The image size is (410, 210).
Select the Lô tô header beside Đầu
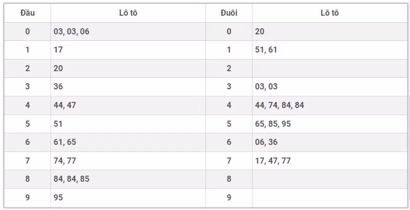coord(128,13)
